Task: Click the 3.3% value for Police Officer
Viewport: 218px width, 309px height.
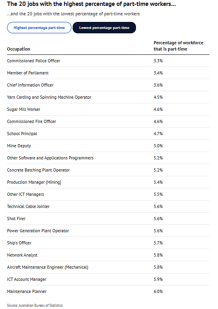Action: pyautogui.click(x=158, y=61)
